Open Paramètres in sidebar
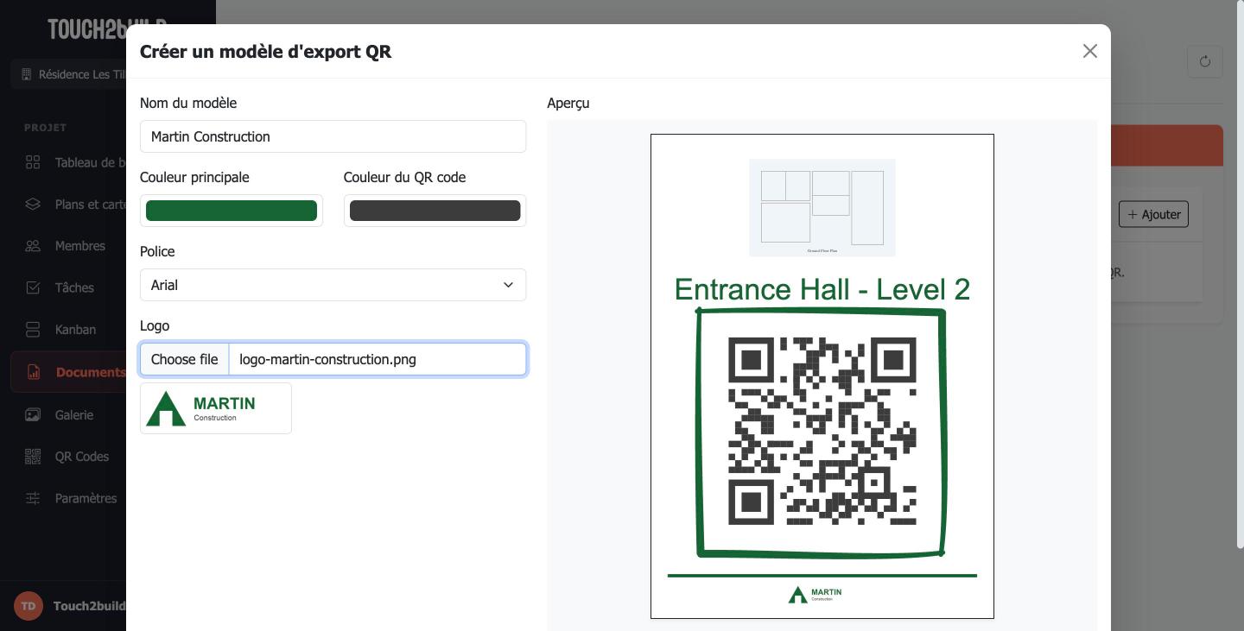 coord(86,498)
